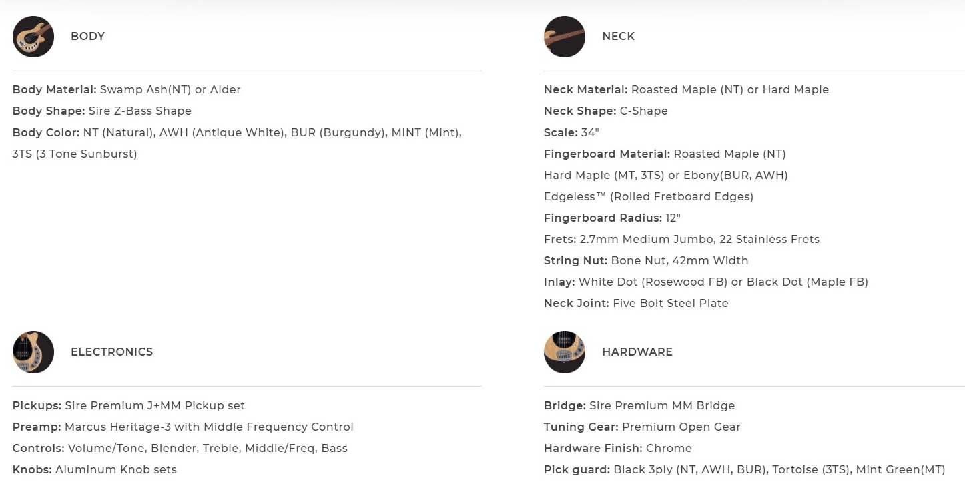
Task: Click the Knobs specification line
Action: [95, 469]
